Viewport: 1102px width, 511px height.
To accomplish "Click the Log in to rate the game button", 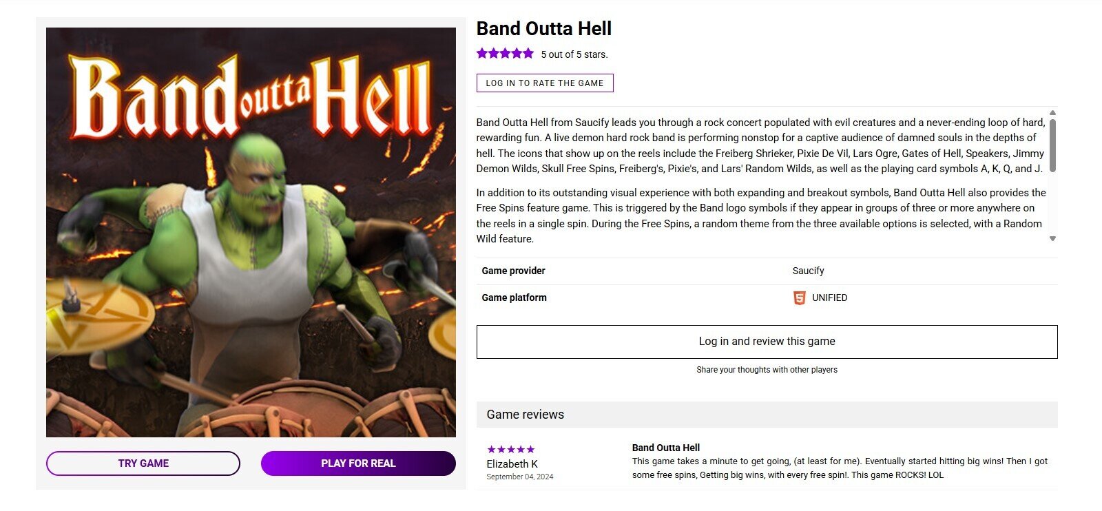I will point(545,83).
